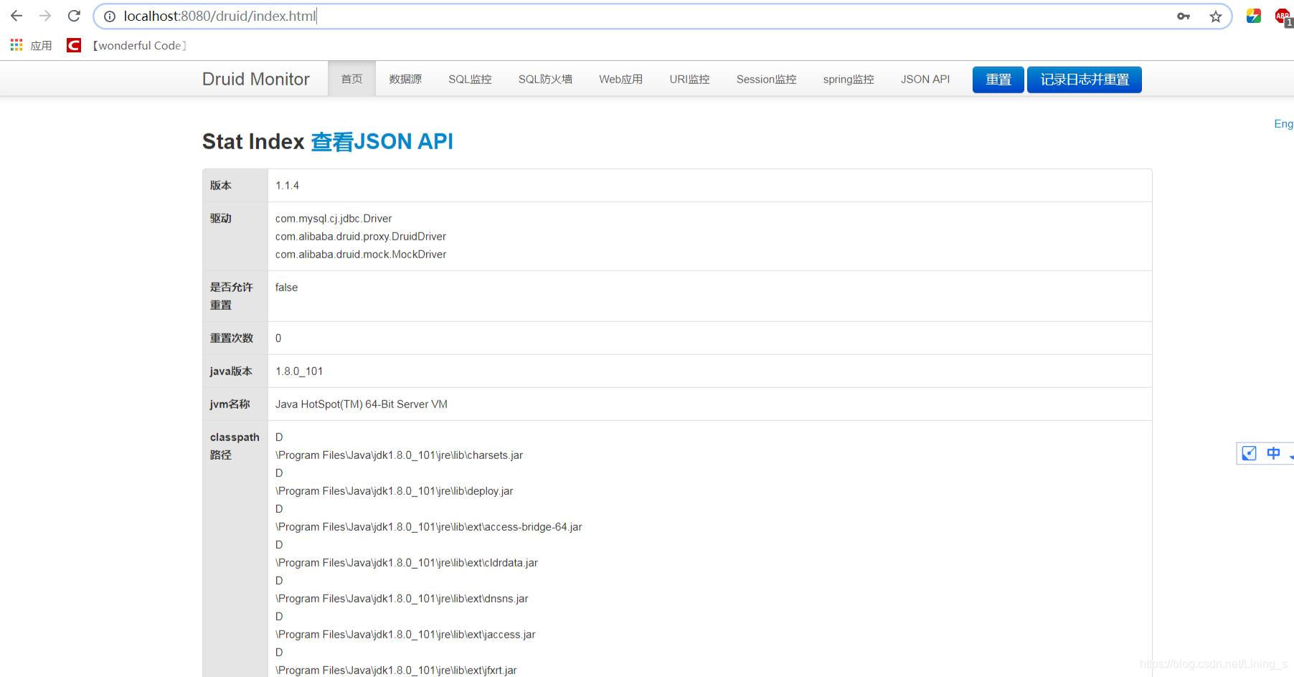This screenshot has width=1294, height=677.
Task: Open the SQL防火墙 tab
Action: (x=545, y=79)
